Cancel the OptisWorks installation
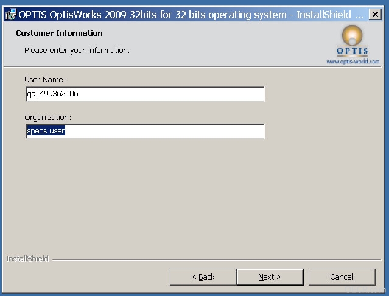 342,277
